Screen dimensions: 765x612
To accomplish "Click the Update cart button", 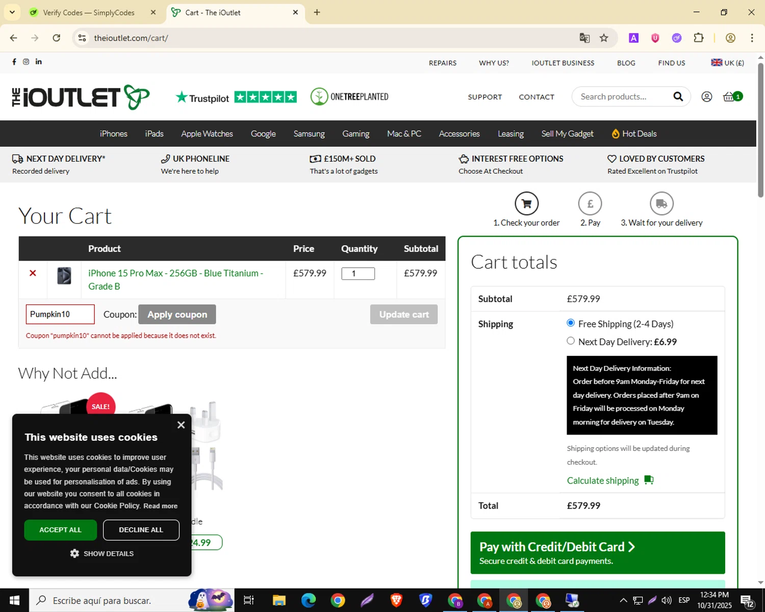I will (404, 314).
